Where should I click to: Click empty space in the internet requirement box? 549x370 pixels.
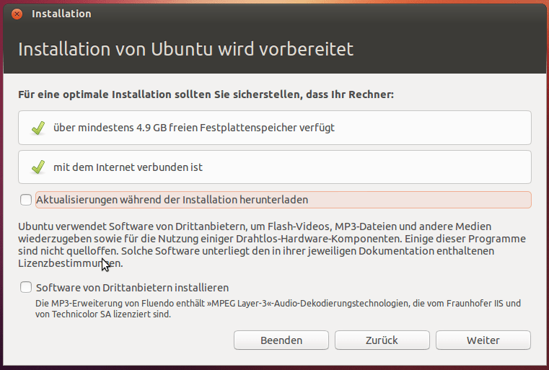tap(367, 167)
